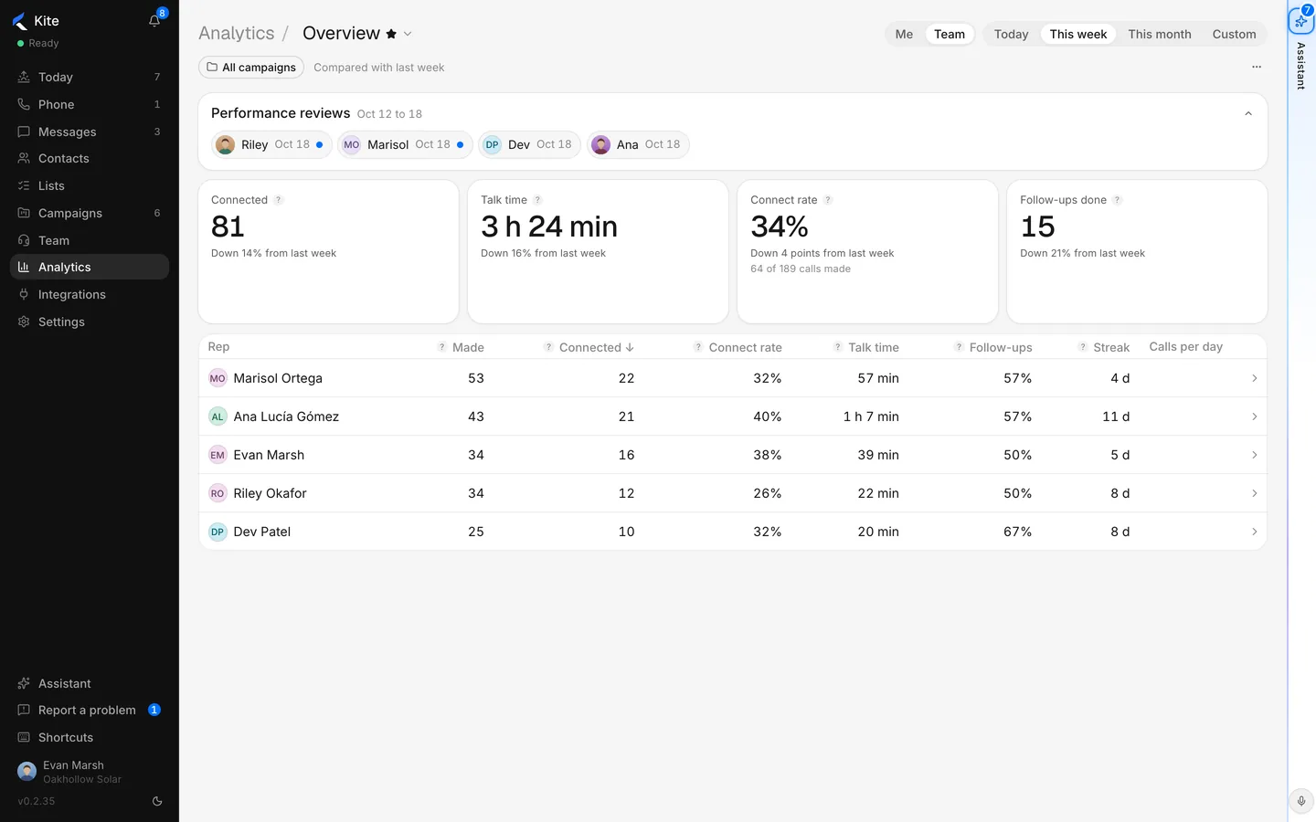Click help icon beside Talk time card title
Viewport: 1316px width, 822px height.
[x=537, y=200]
